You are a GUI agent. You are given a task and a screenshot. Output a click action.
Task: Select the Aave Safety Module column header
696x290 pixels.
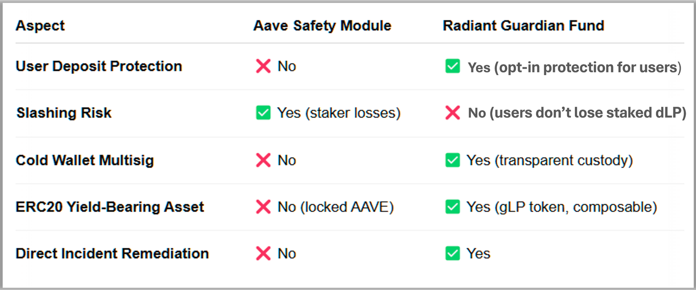point(322,26)
